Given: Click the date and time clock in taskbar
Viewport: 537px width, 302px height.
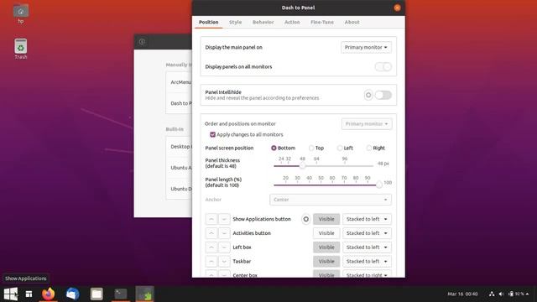Looking at the screenshot, I should point(462,294).
